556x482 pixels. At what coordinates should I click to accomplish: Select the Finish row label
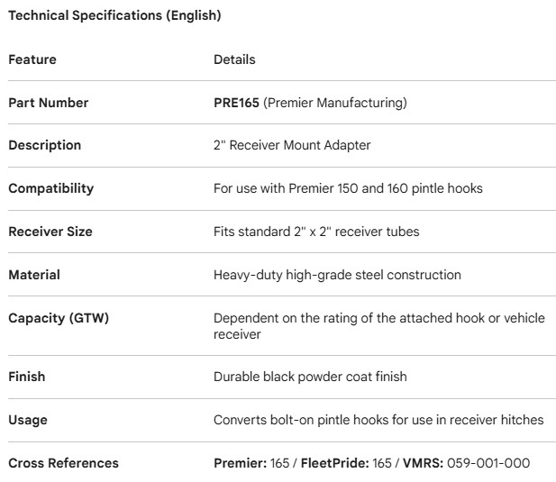pyautogui.click(x=27, y=377)
